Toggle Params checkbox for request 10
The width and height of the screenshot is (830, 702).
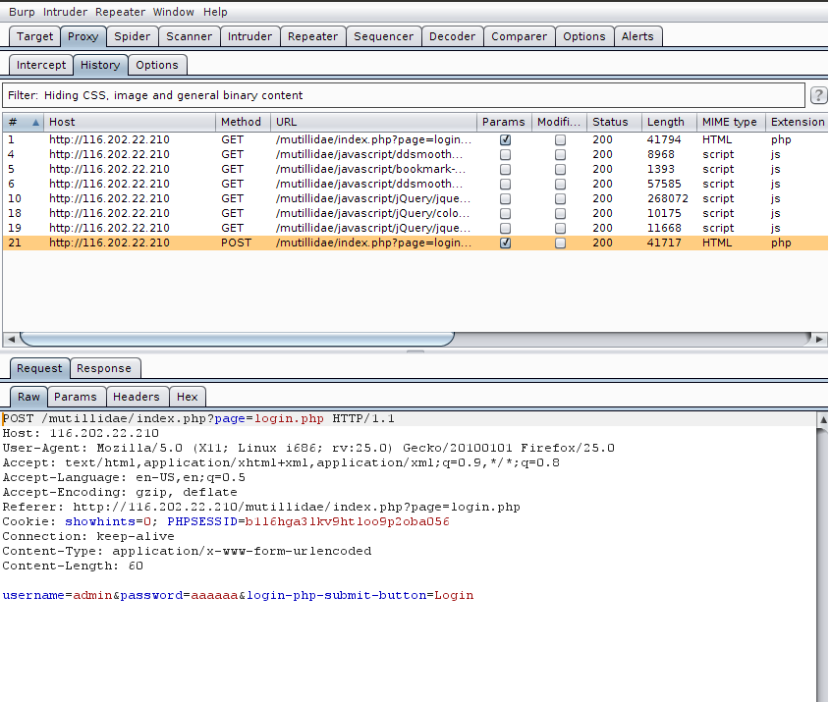pos(506,199)
